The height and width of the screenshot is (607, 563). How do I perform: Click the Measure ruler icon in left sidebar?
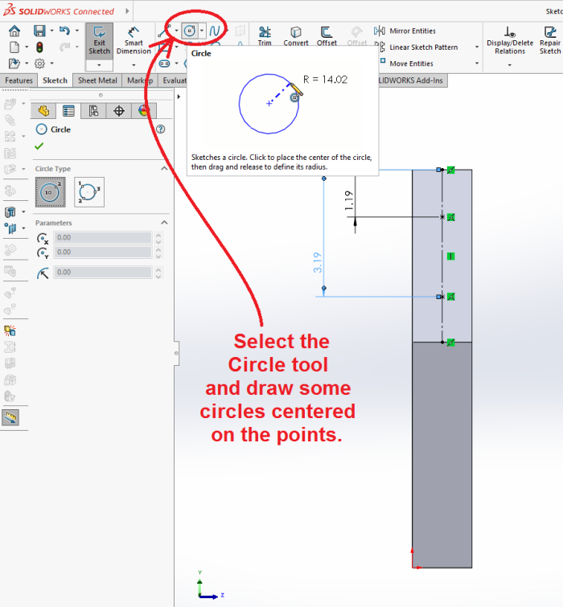10,417
